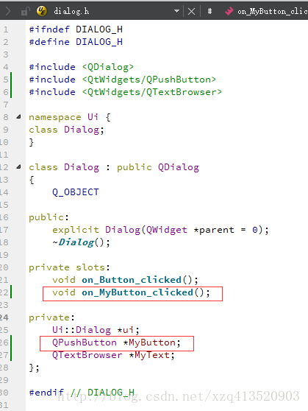Click 'Ui::Dialog *ui;' member
This screenshot has width=308, height=411.
pos(96,330)
